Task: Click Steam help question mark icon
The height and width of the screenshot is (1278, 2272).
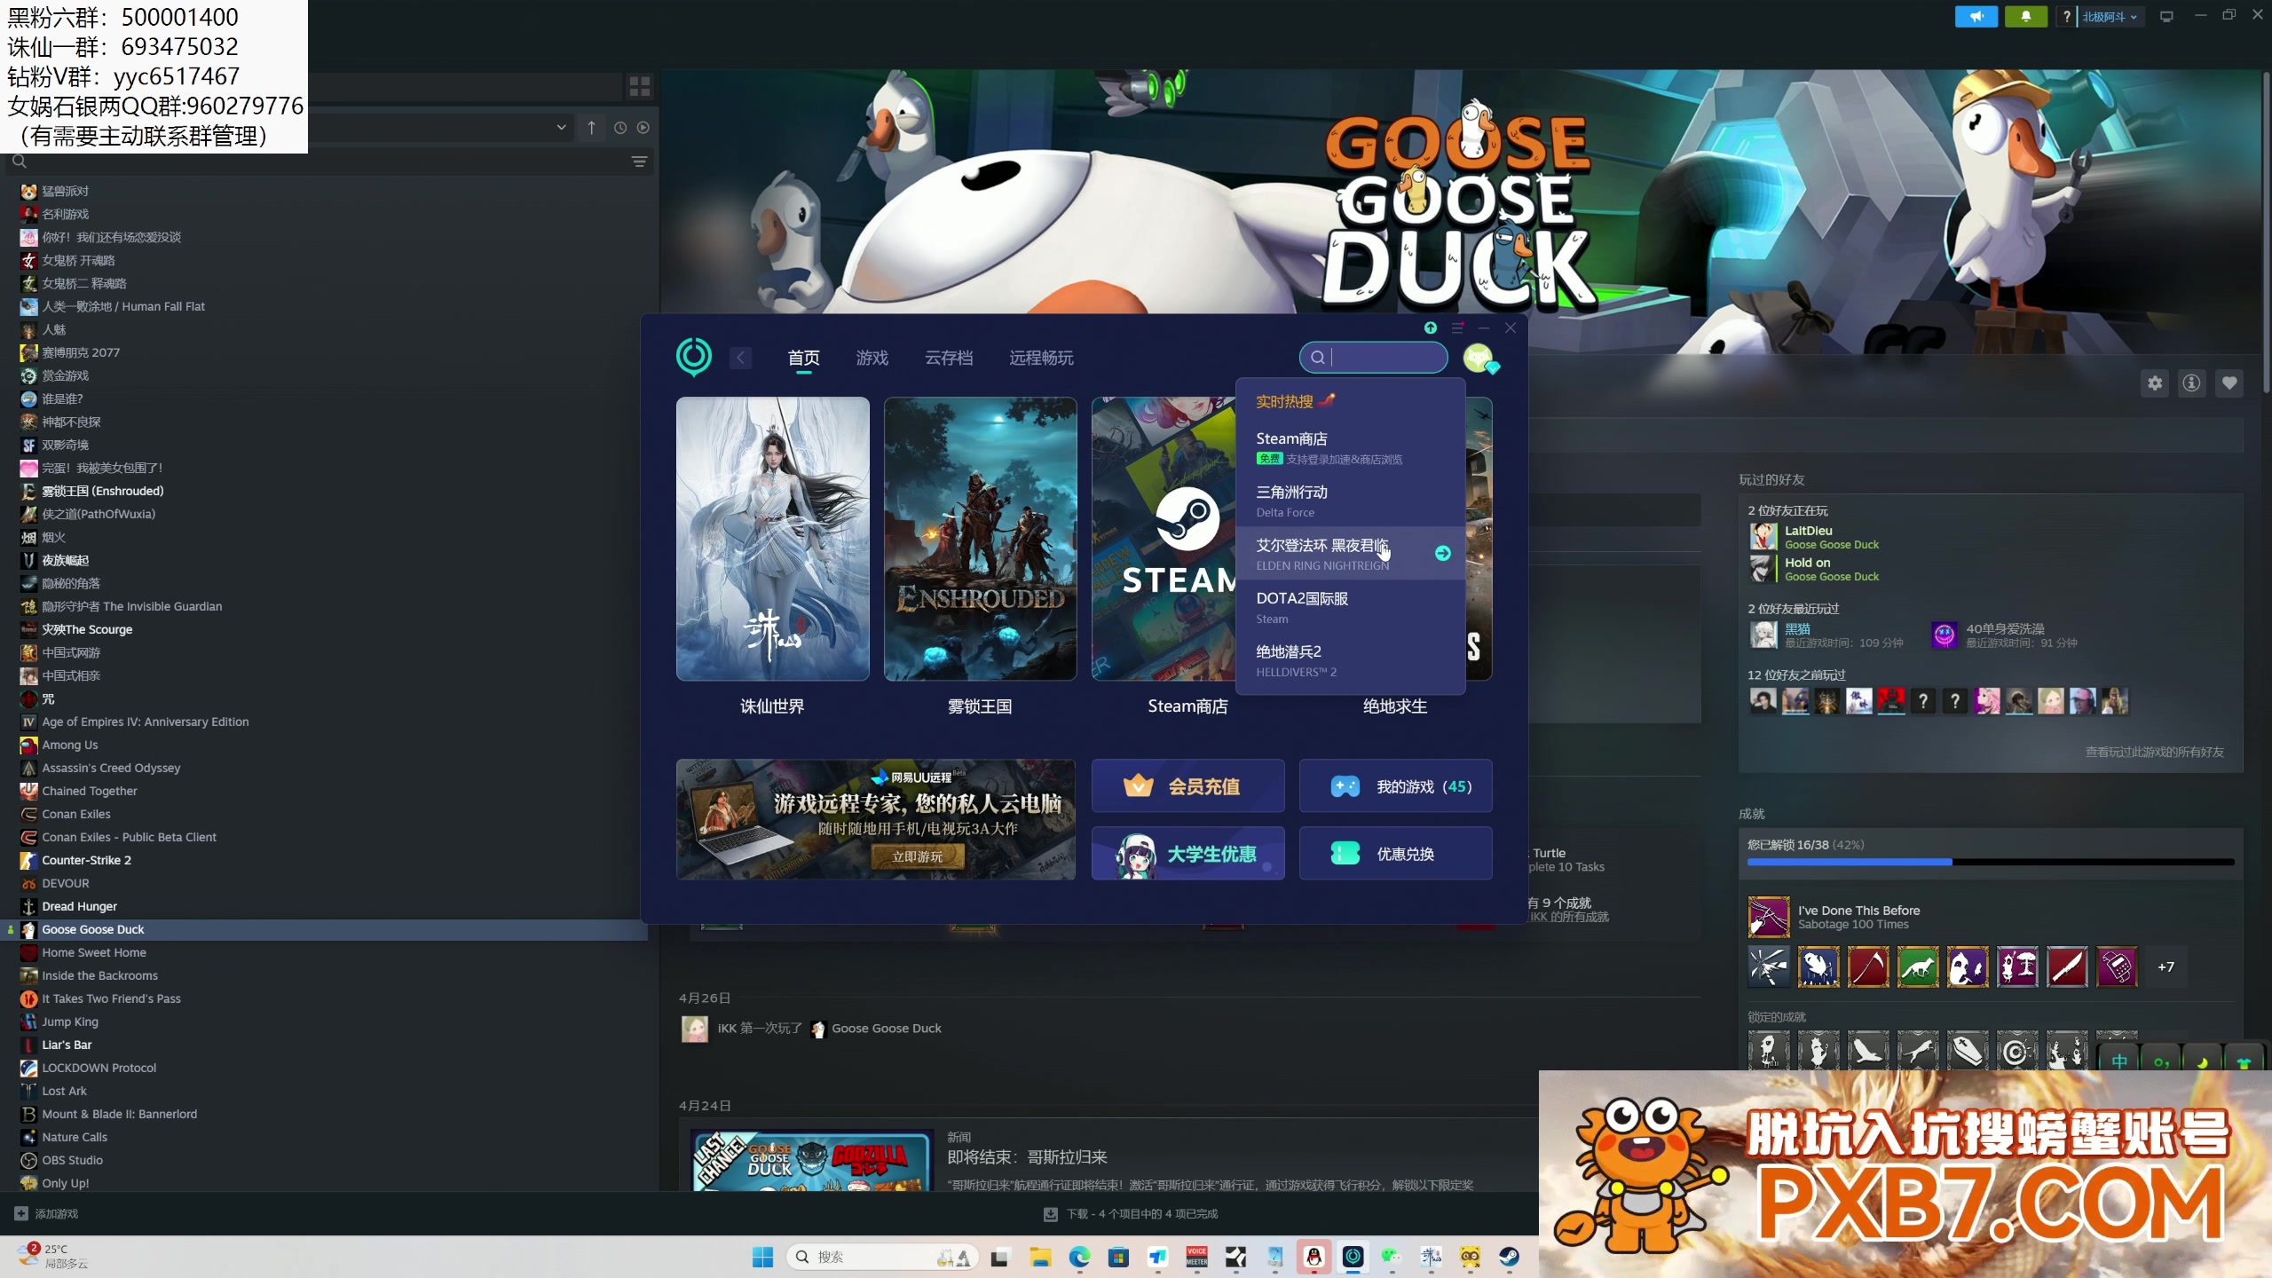Action: 2067,16
